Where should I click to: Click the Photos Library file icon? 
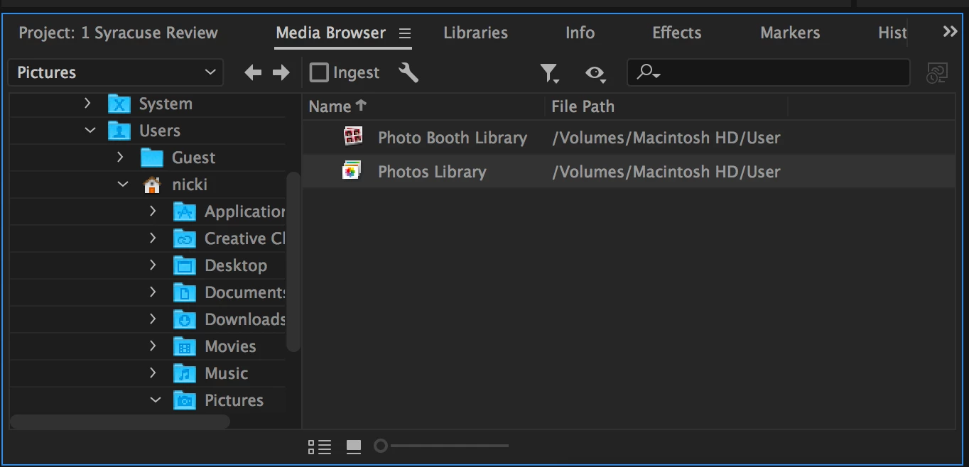point(352,170)
